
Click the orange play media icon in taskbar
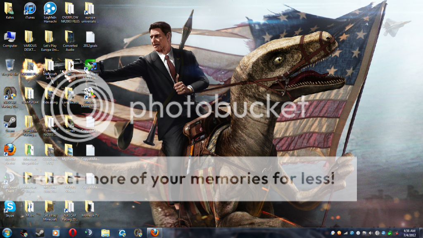click(56, 233)
